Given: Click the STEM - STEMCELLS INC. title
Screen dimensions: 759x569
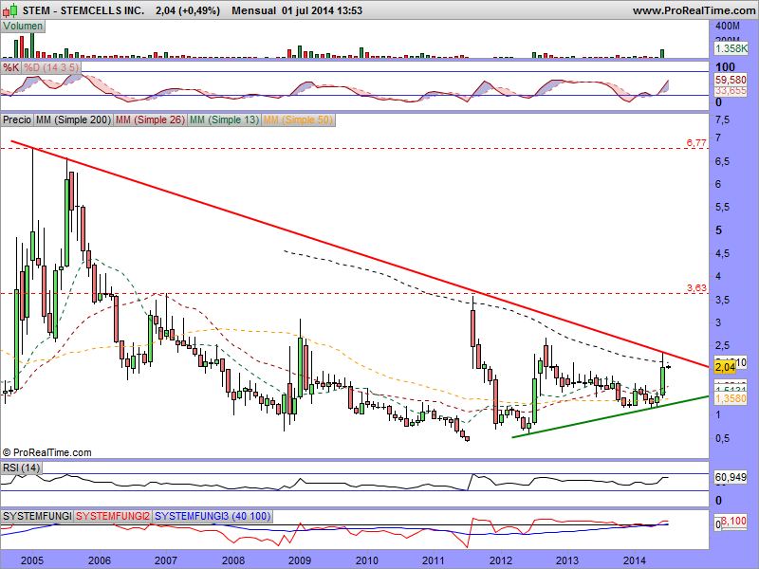Looking at the screenshot, I should (x=83, y=10).
